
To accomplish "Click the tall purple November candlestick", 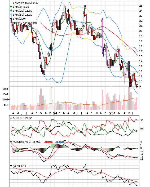I will [102, 35].
